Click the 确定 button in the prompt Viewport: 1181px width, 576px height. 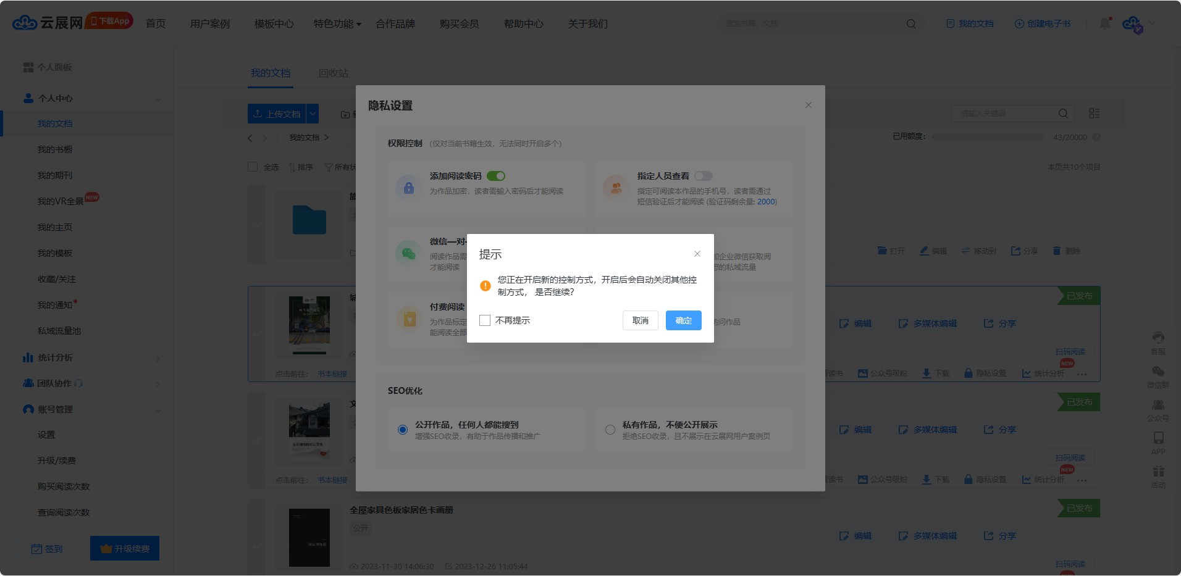pos(683,320)
